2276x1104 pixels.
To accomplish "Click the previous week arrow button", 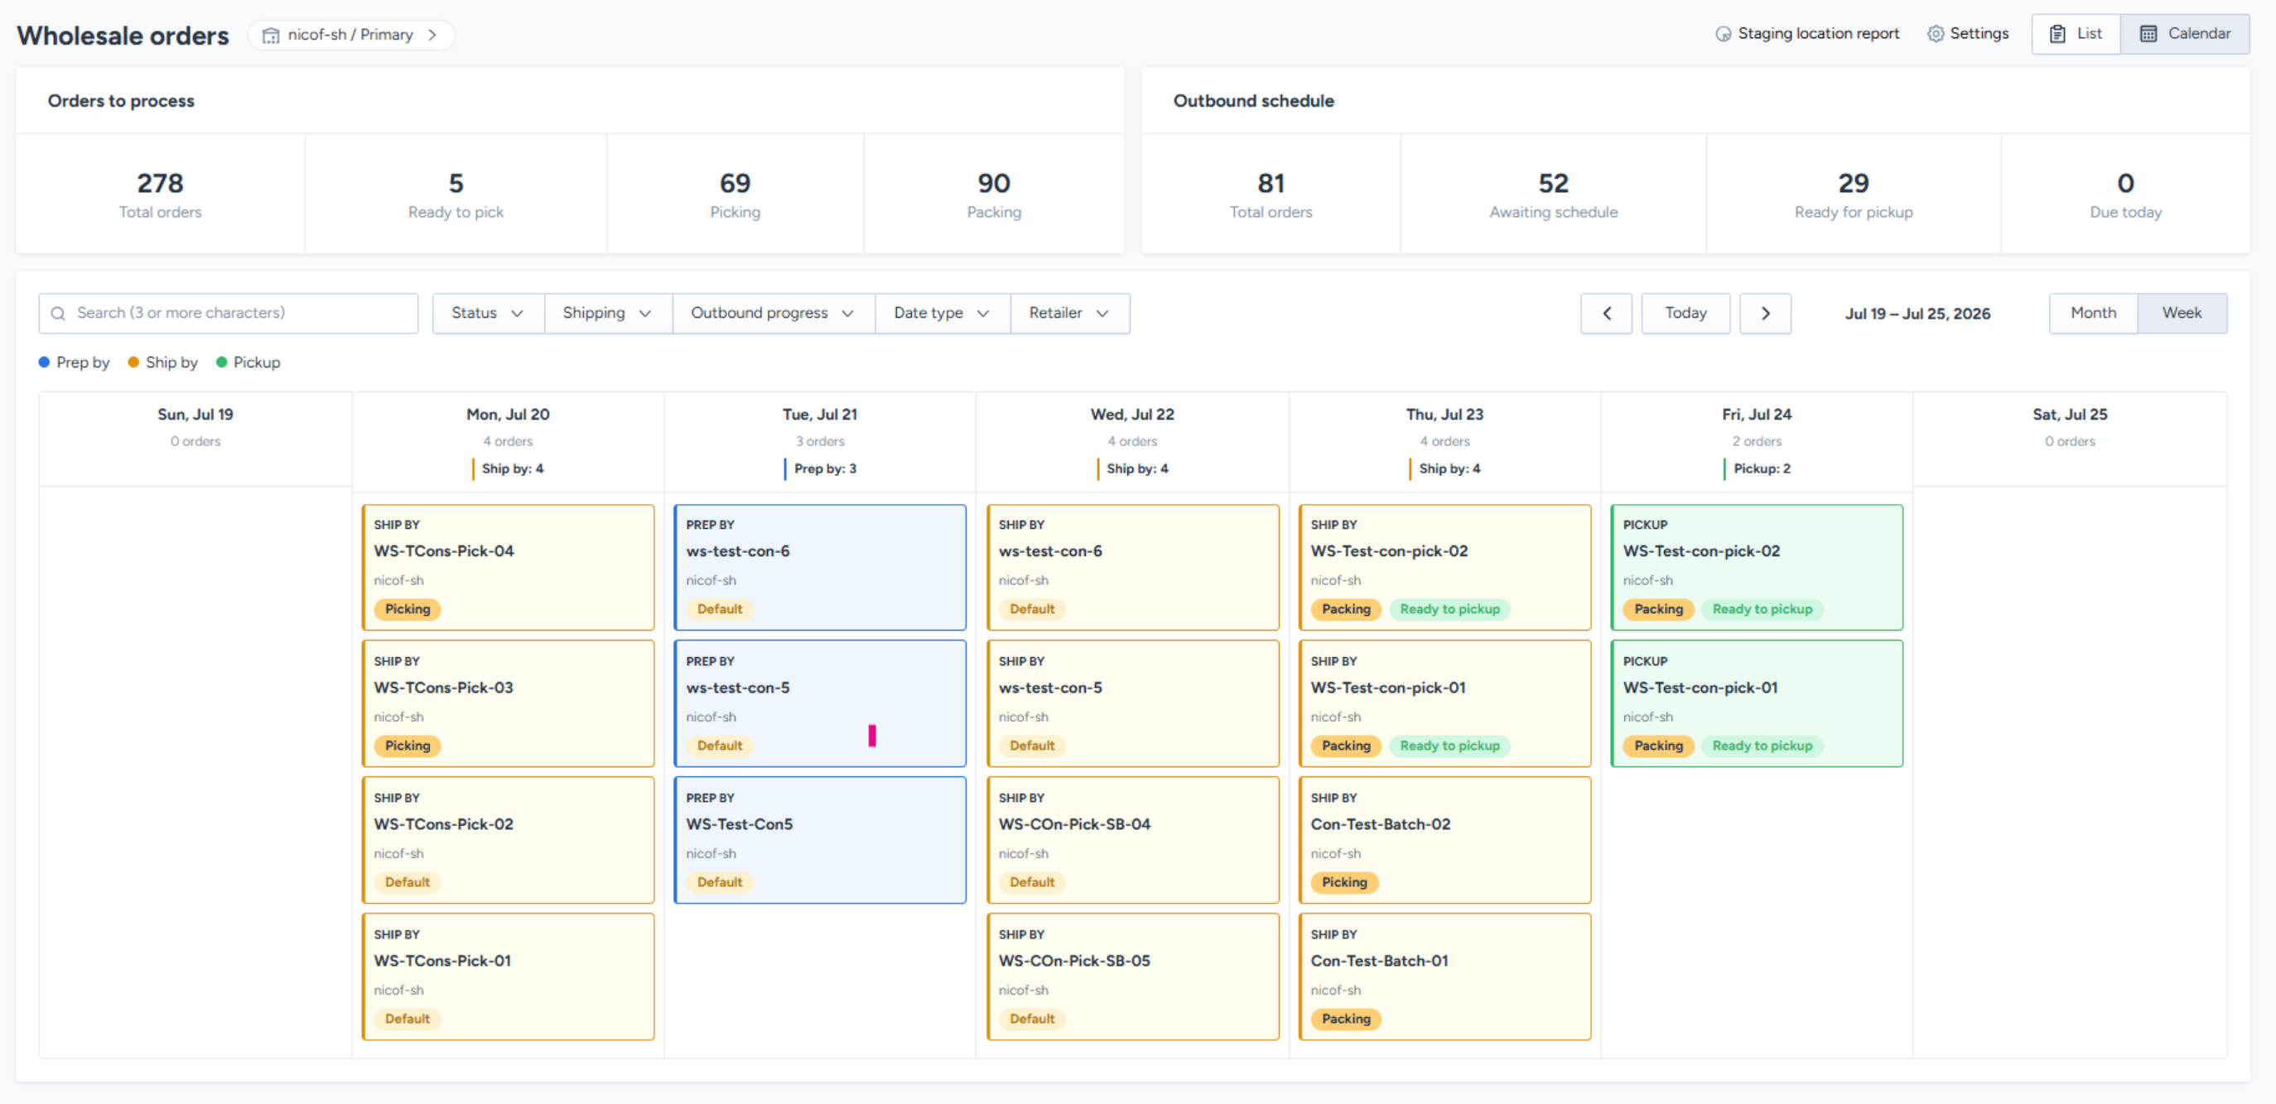I will (x=1605, y=314).
